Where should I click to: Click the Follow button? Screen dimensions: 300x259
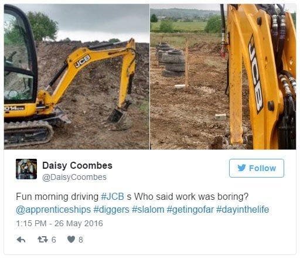coord(257,168)
